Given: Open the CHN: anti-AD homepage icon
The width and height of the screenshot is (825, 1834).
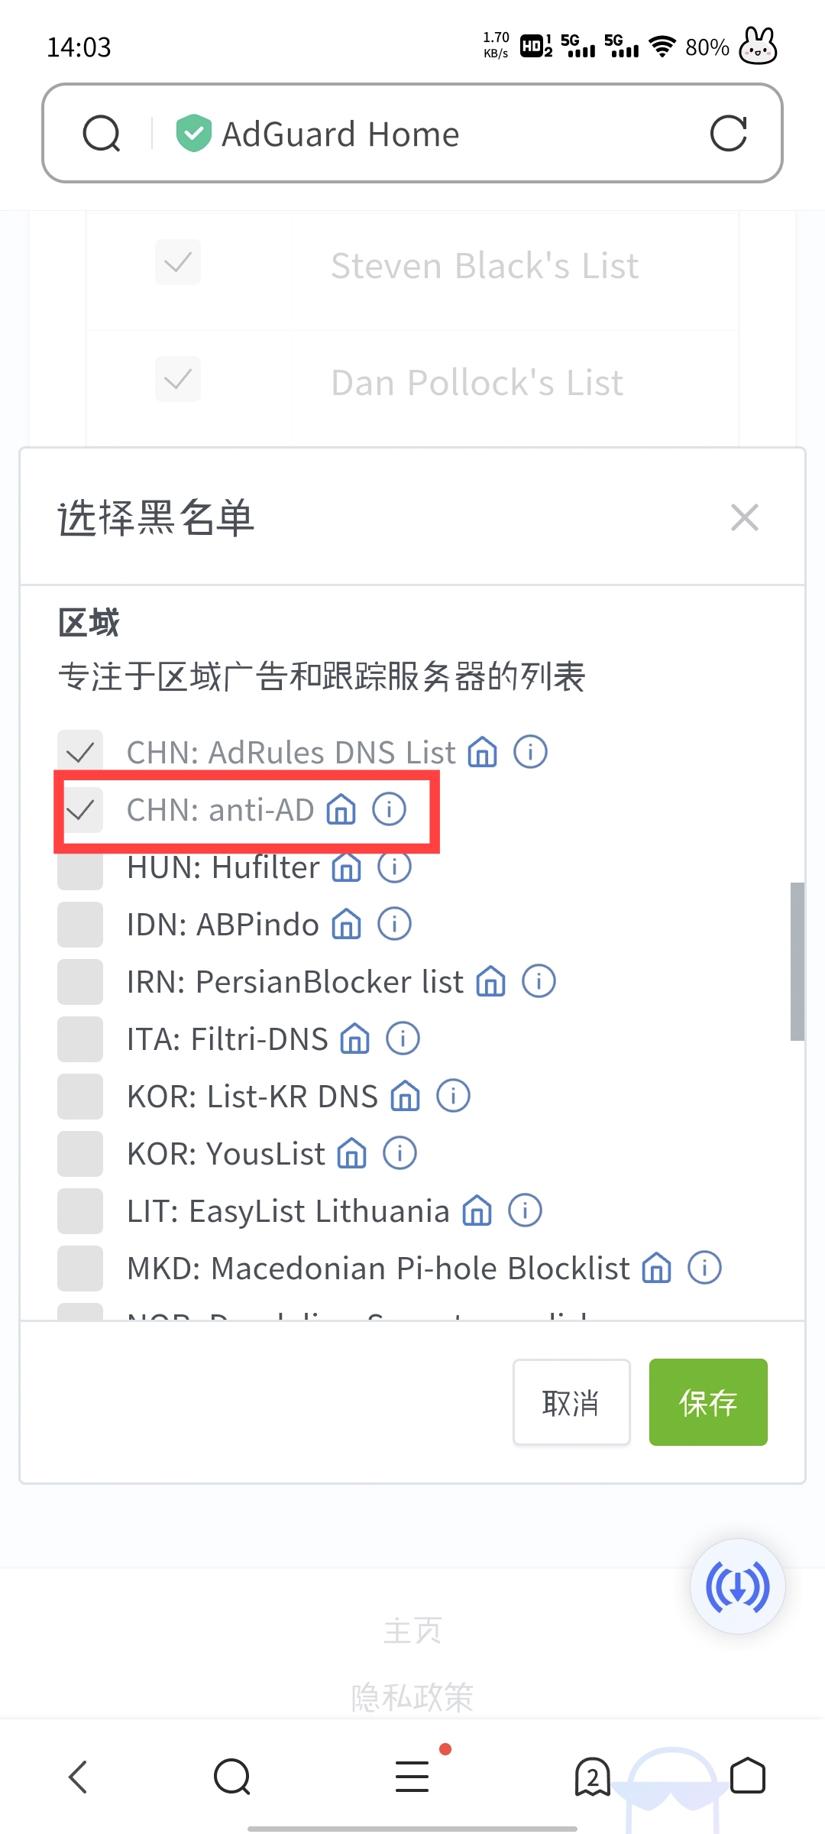Looking at the screenshot, I should [x=342, y=810].
